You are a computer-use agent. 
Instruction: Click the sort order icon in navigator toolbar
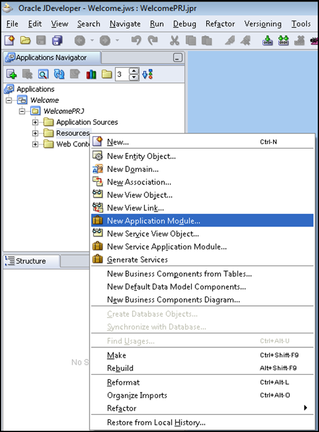pyautogui.click(x=147, y=74)
